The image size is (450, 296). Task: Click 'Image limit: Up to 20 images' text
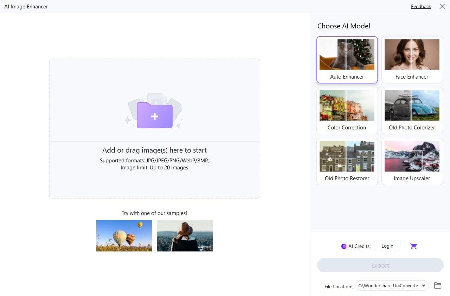pos(154,168)
